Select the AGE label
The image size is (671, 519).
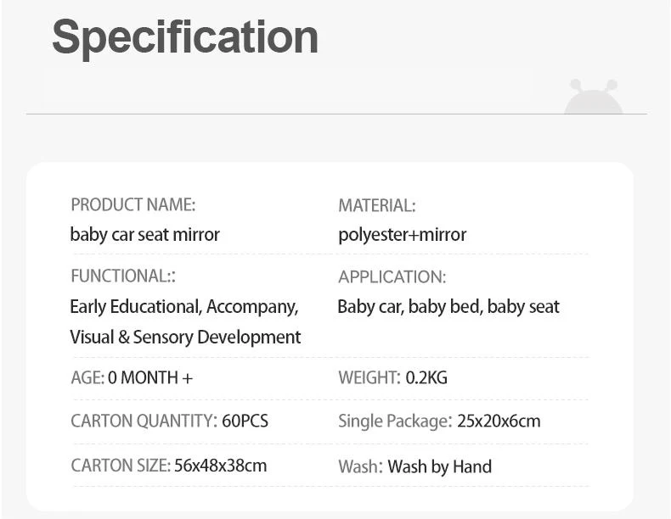87,377
